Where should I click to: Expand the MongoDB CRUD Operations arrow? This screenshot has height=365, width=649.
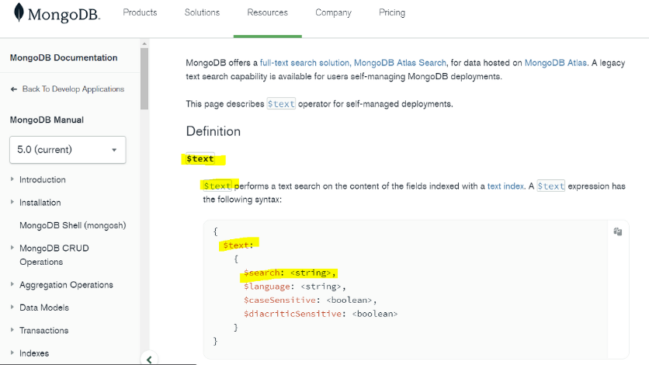coord(12,248)
